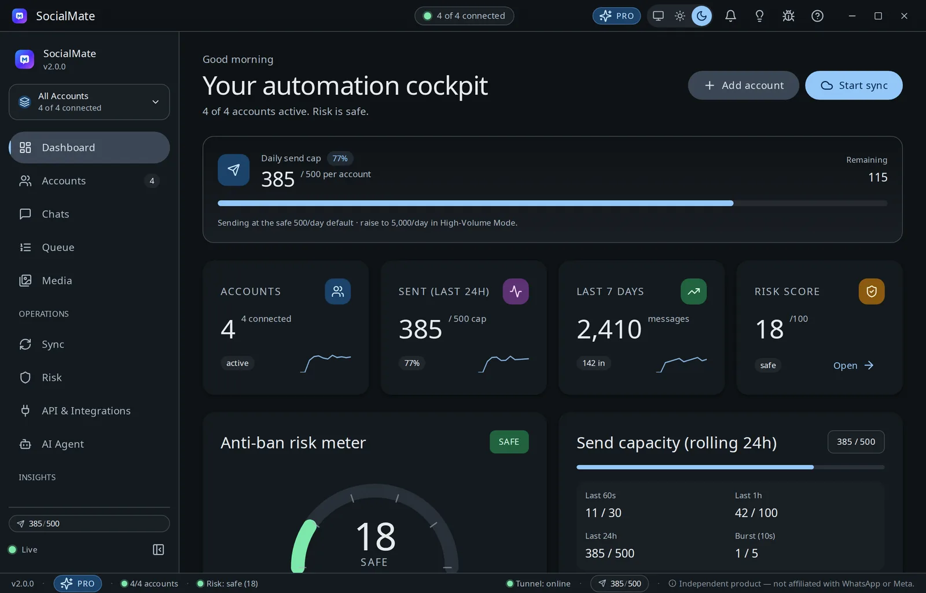Click the Burst (10s) value 1 / 5
Screen dimensions: 926x593
click(x=746, y=553)
